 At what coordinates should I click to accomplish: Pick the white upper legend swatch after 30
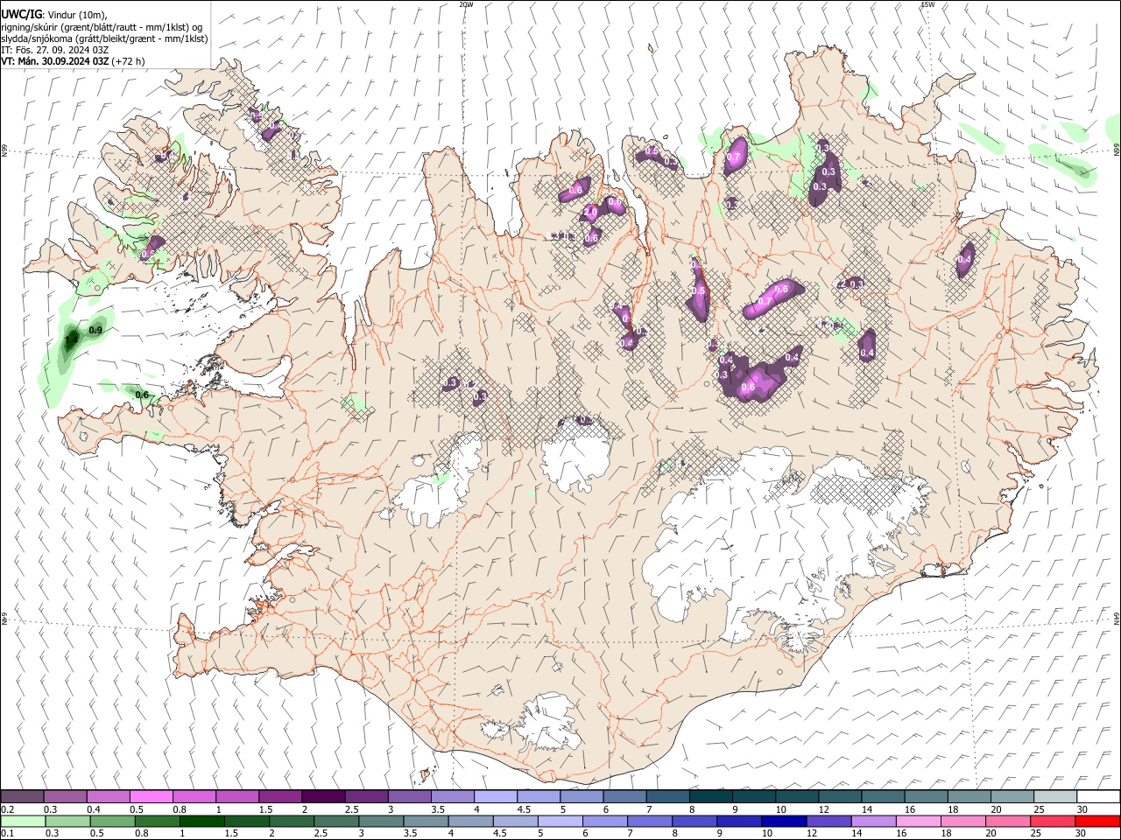click(1098, 796)
